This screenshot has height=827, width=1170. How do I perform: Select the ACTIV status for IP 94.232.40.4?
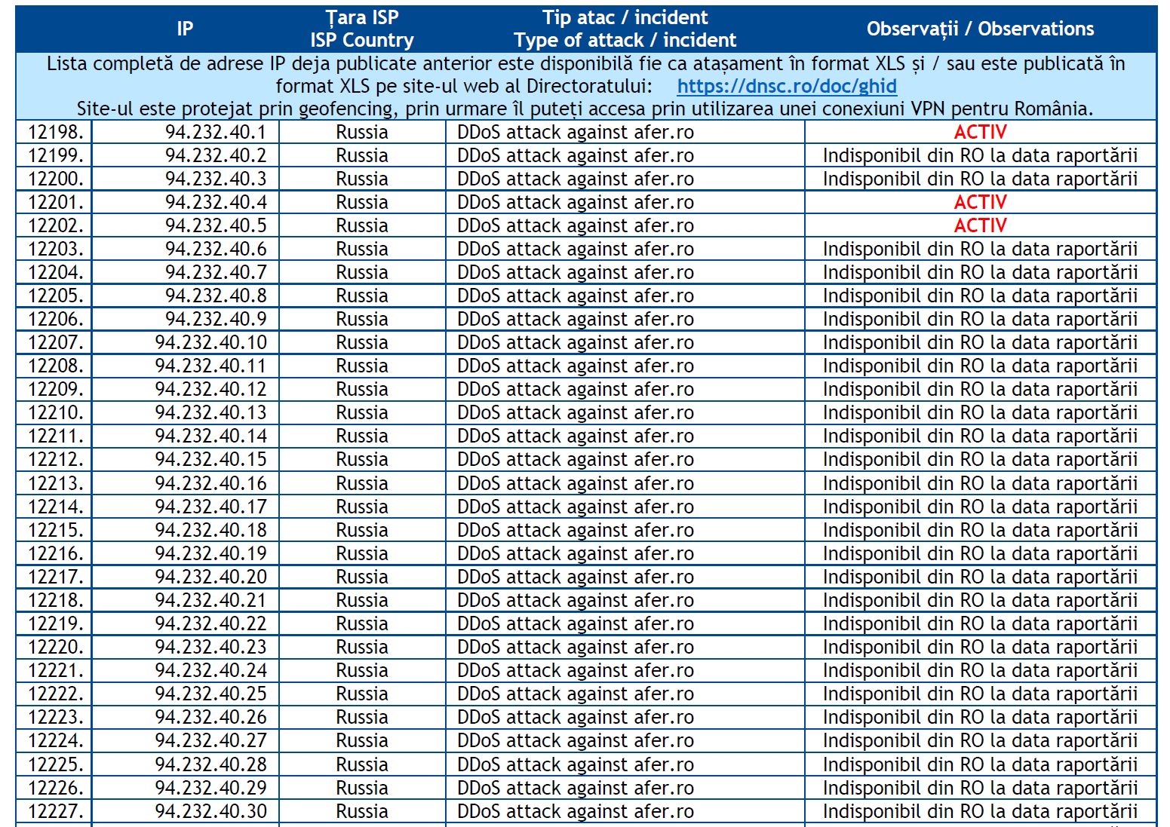click(x=980, y=202)
